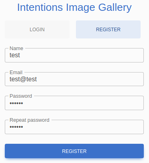Click the 'Password' floating label

pos(21,96)
